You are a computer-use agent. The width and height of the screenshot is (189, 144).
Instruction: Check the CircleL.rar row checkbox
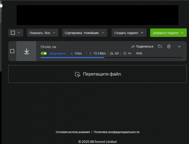click(12, 51)
